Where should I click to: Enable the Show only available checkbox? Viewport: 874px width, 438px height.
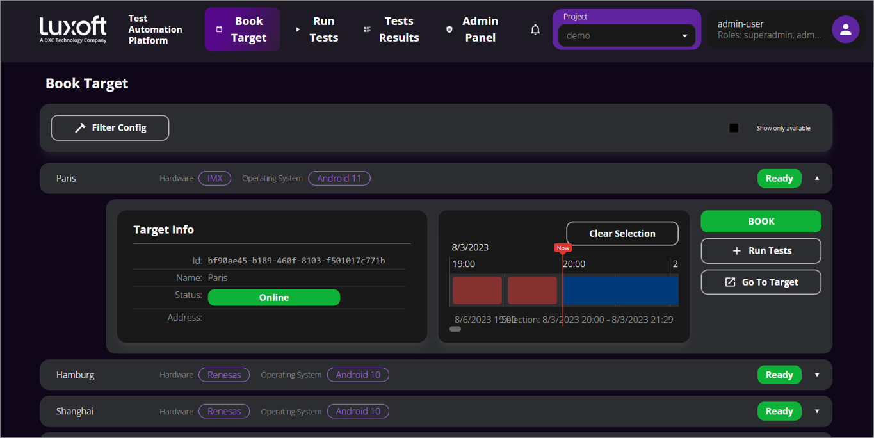[x=734, y=127]
